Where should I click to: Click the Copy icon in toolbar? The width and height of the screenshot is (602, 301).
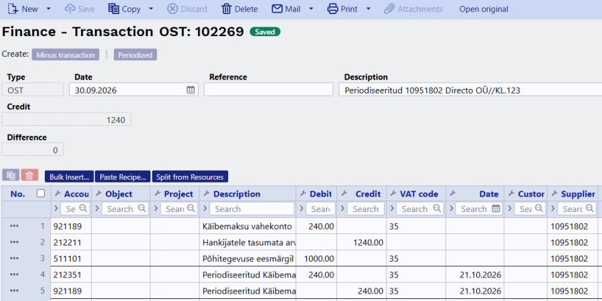[x=114, y=9]
